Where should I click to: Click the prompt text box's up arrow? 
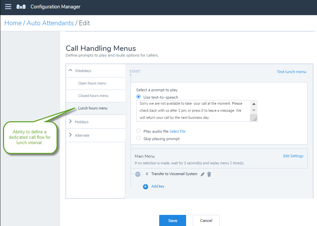[254, 104]
